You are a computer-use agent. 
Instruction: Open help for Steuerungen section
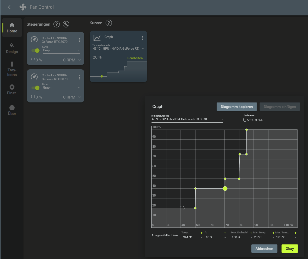pyautogui.click(x=57, y=24)
